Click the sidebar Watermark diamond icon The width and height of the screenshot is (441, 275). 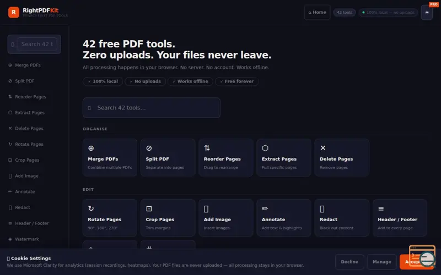tap(10, 239)
